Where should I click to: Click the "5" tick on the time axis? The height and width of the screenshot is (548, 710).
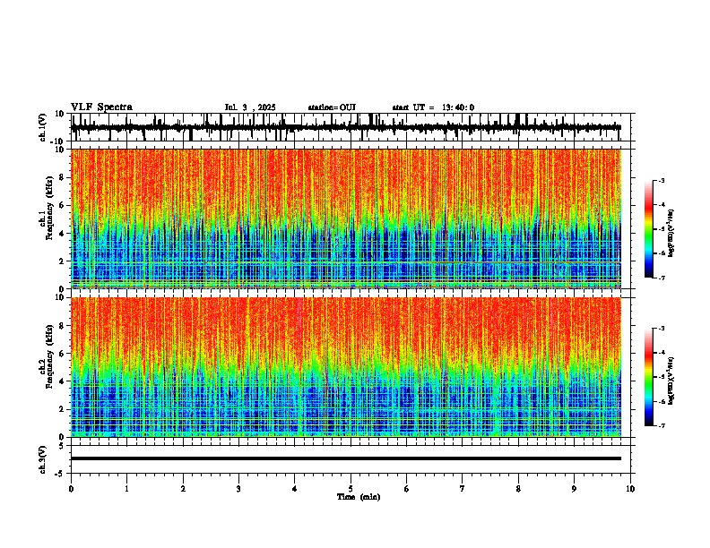pos(351,489)
